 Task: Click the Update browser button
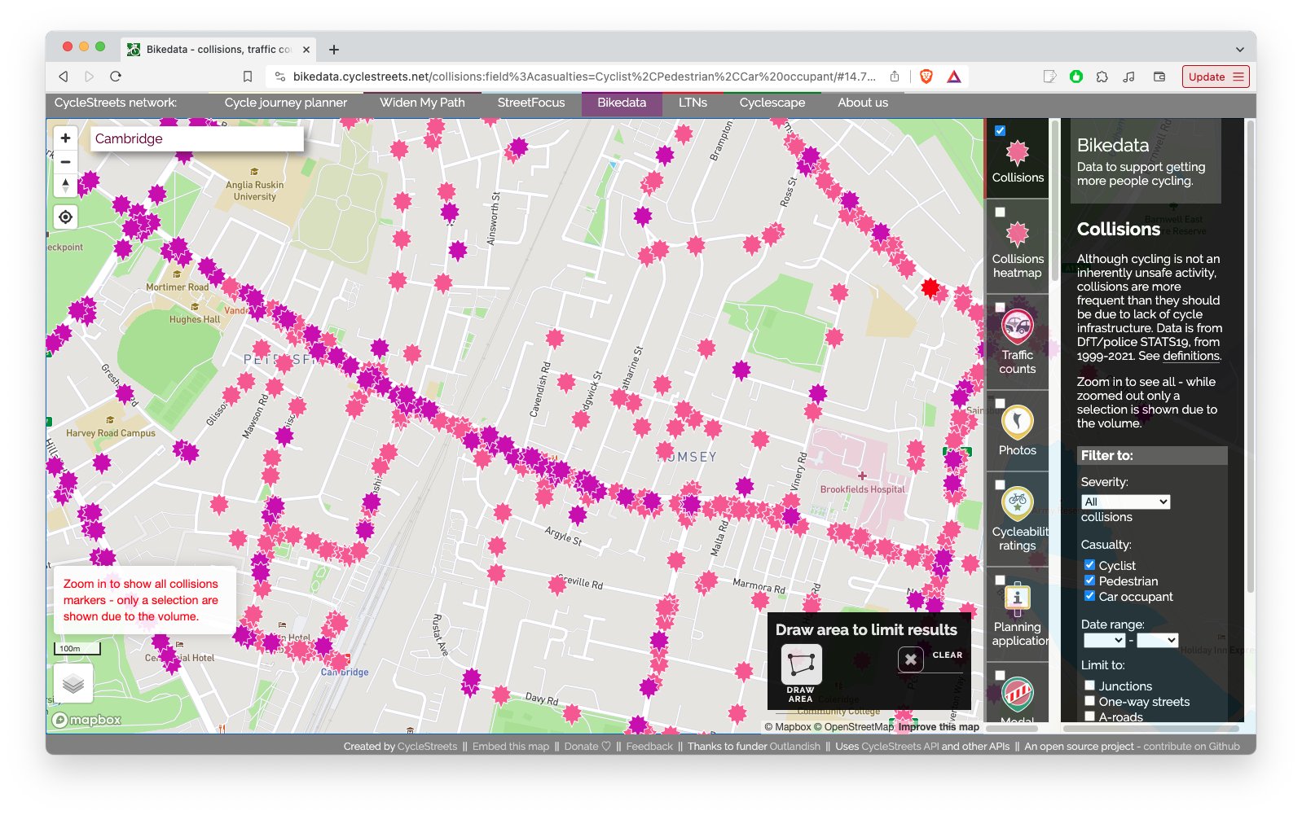point(1216,77)
